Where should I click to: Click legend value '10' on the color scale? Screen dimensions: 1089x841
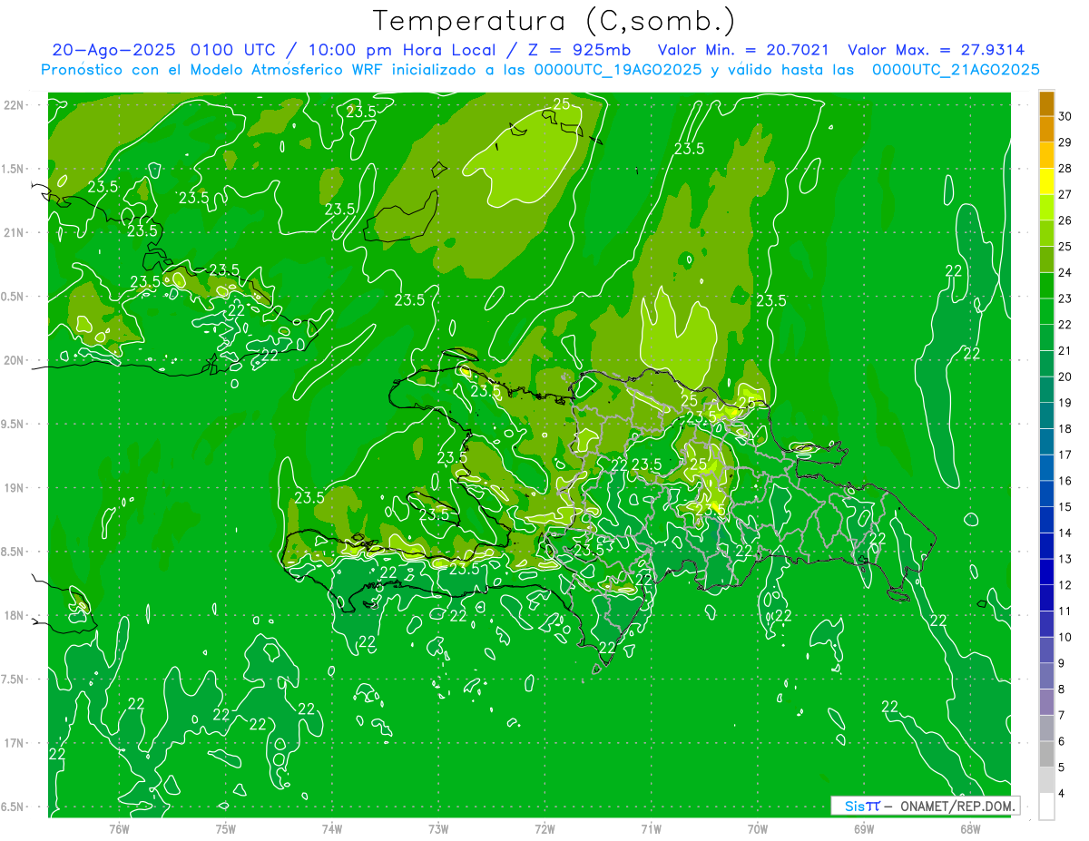click(1065, 637)
